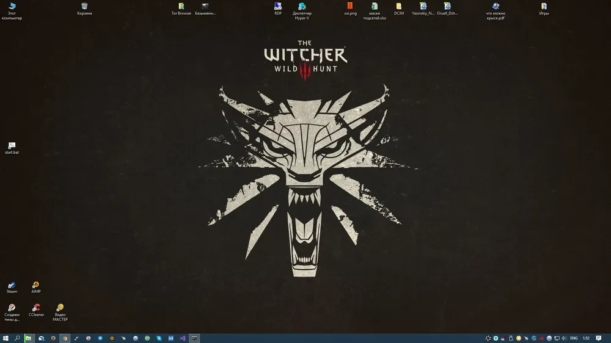The height and width of the screenshot is (343, 611).
Task: Select the Видео МАСТЕР desktop shortcut
Action: 60,312
